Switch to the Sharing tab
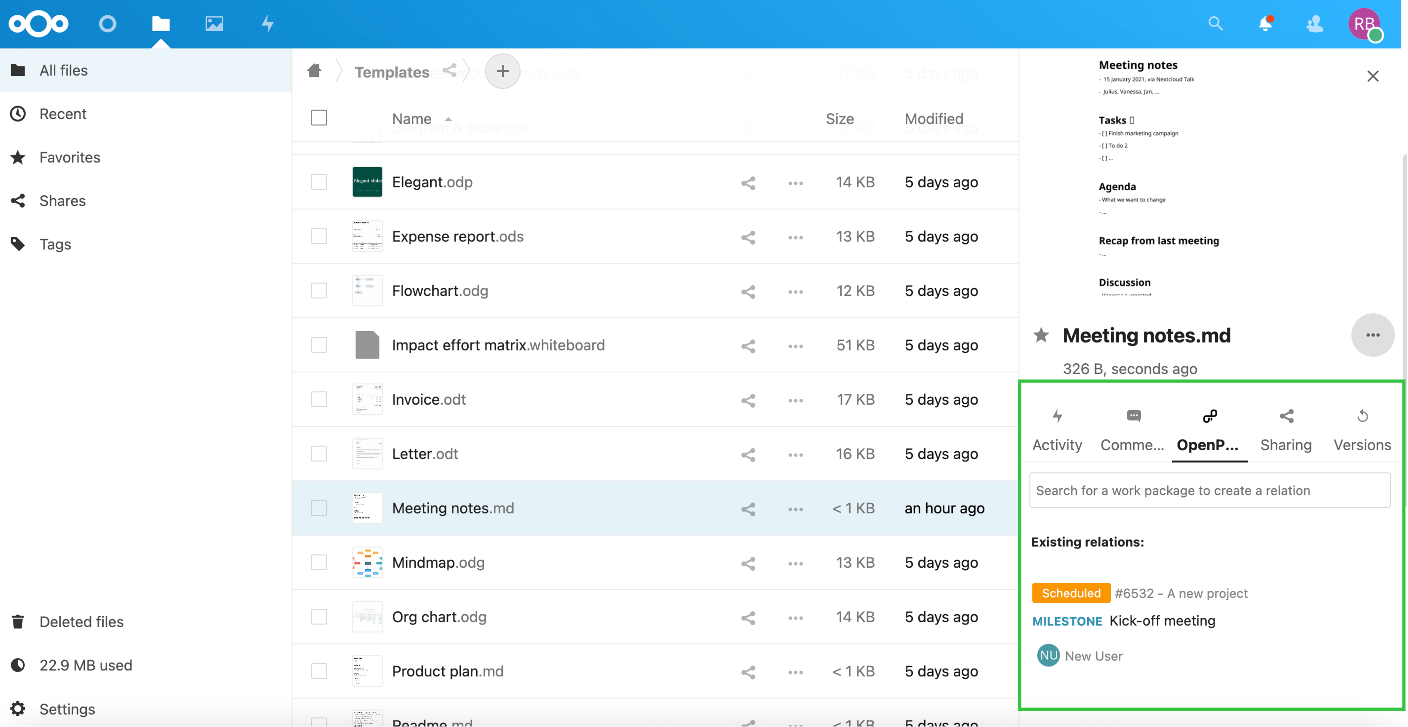Image resolution: width=1408 pixels, height=727 pixels. pyautogui.click(x=1286, y=430)
